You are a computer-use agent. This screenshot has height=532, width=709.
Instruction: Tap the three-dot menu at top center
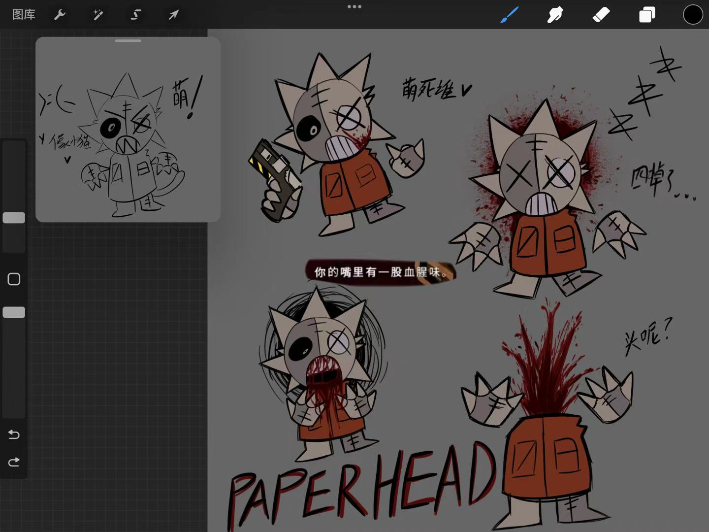(354, 7)
